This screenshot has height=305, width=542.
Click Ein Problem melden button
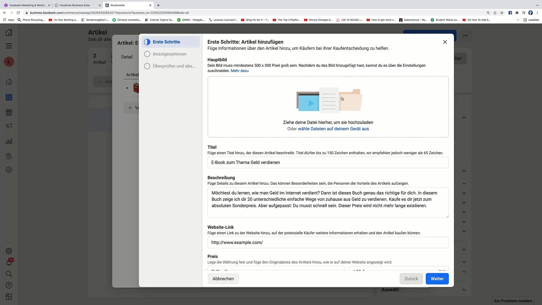point(513,301)
